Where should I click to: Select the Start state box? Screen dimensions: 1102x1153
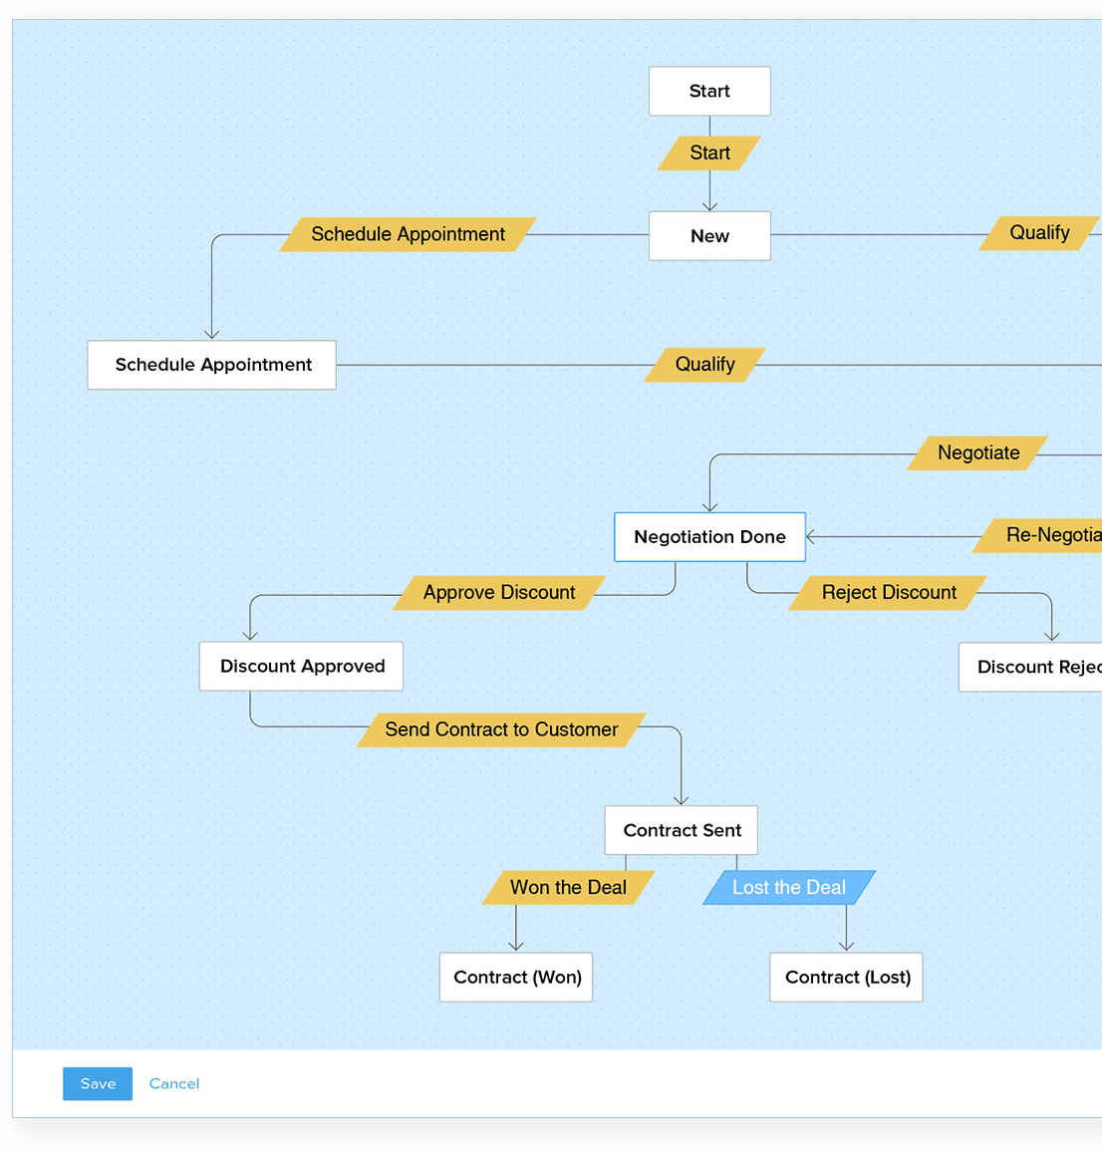[709, 91]
